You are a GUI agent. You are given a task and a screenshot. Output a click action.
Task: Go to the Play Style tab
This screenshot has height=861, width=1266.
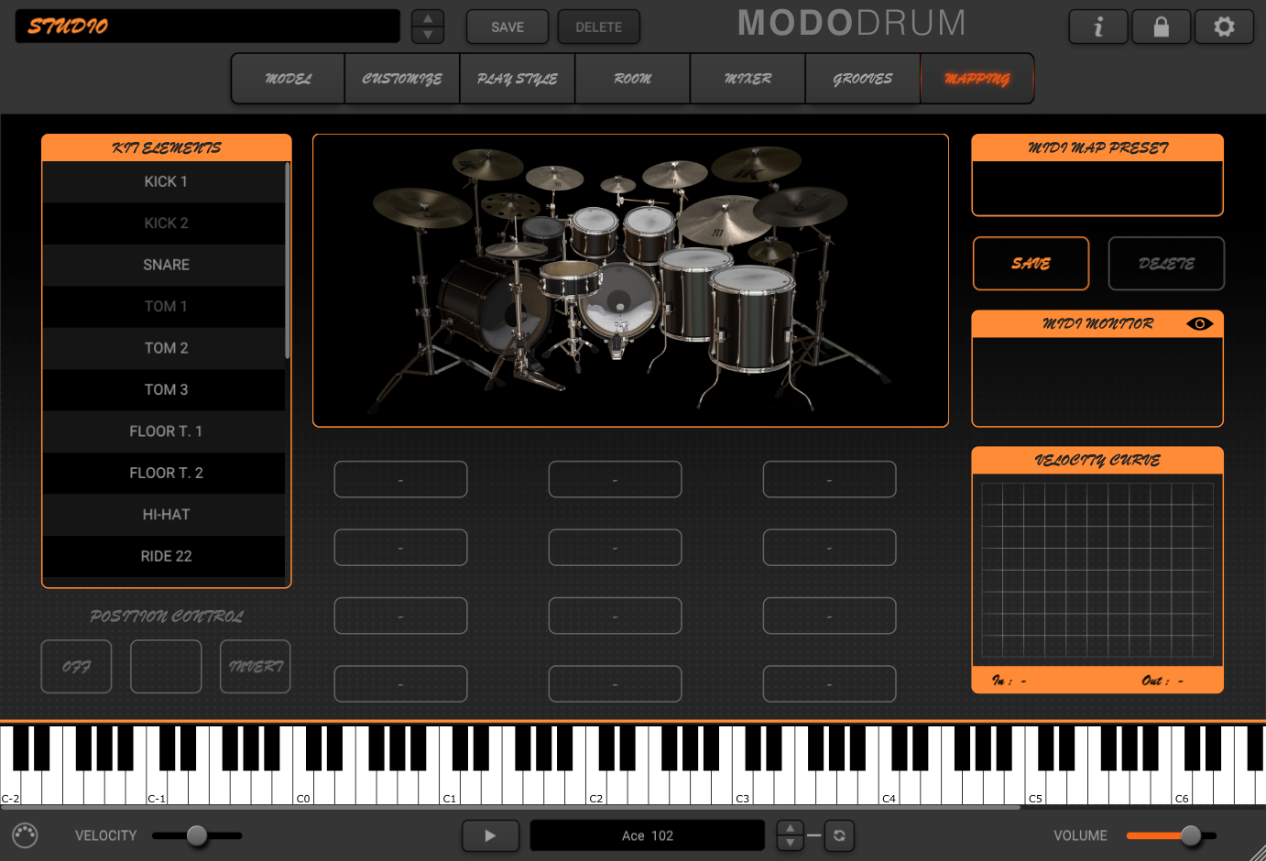pyautogui.click(x=518, y=79)
